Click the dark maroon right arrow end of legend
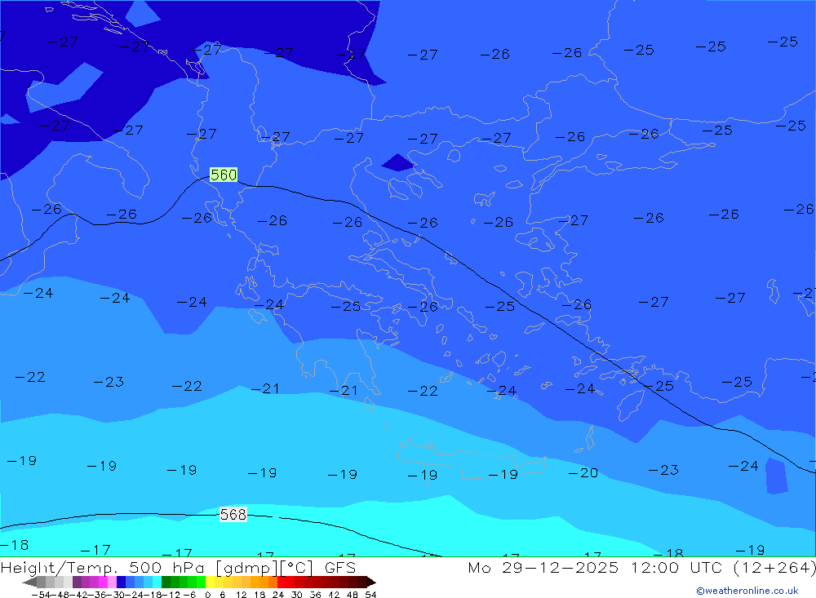Image resolution: width=816 pixels, height=598 pixels. pyautogui.click(x=371, y=582)
